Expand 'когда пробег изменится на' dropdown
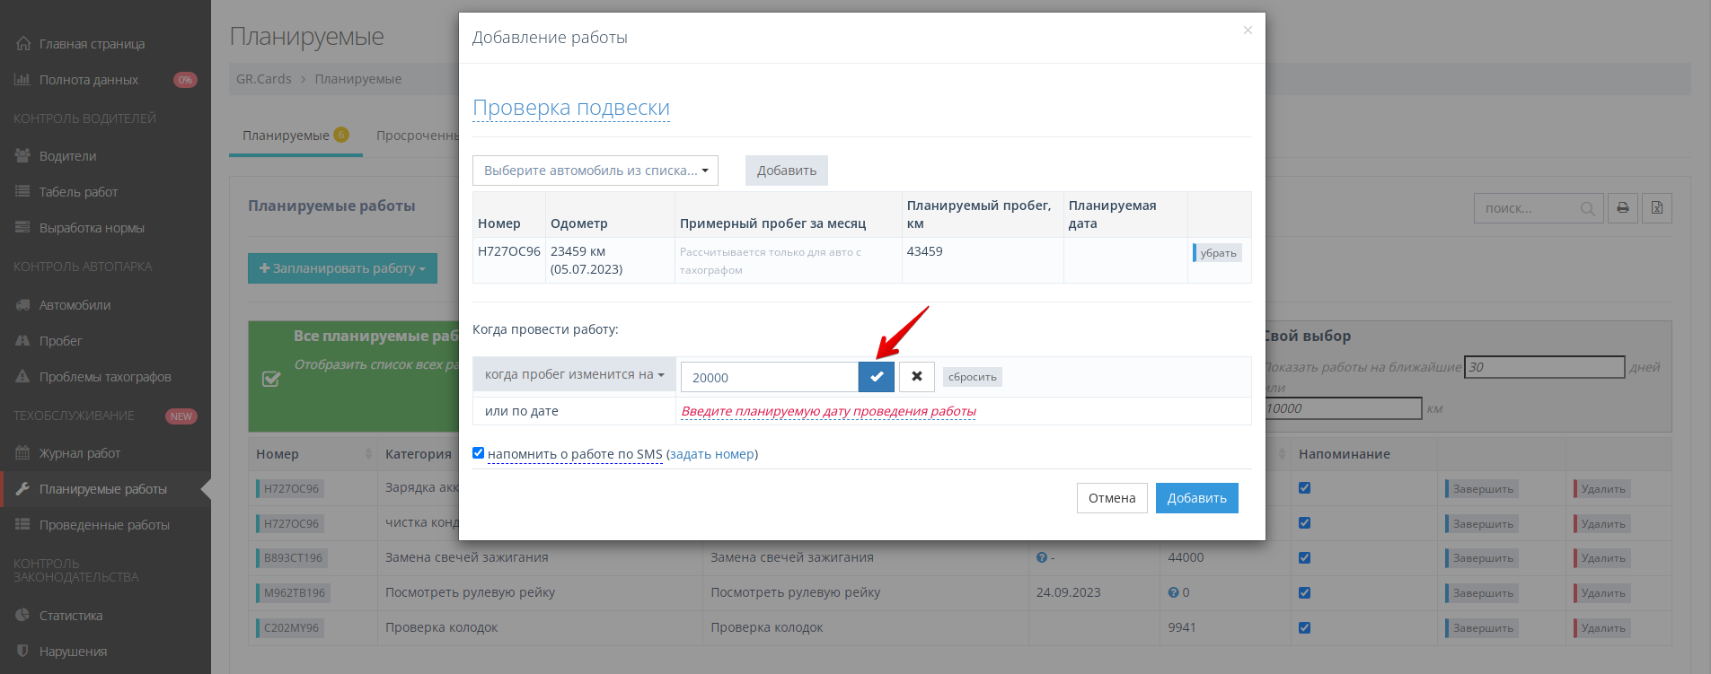The width and height of the screenshot is (1711, 674). [574, 375]
